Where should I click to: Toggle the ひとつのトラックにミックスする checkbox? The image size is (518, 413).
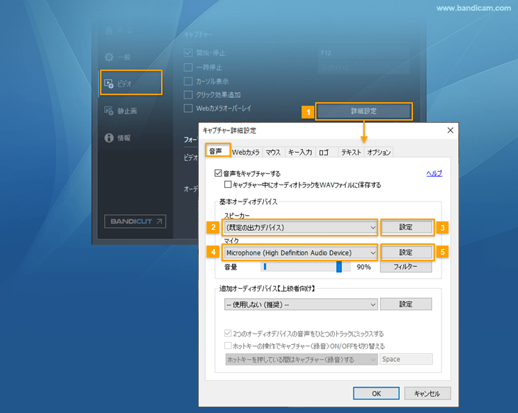pos(228,333)
